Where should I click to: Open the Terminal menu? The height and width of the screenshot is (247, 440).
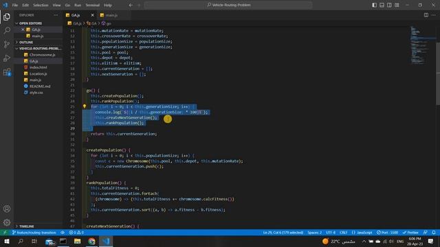[93, 5]
